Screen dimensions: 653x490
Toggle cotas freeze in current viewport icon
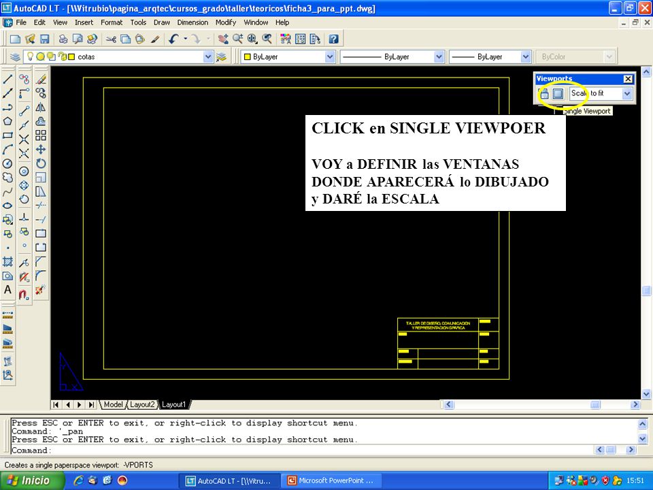pos(51,56)
